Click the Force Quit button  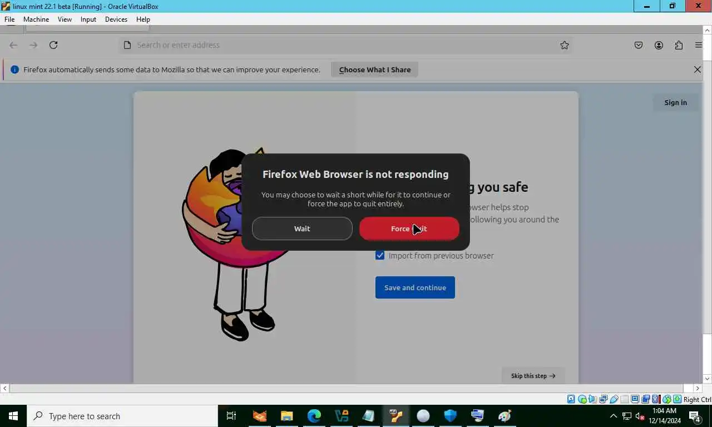point(409,229)
